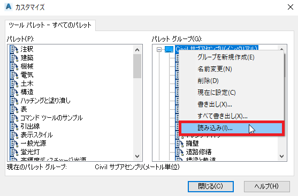Image resolution: width=298 pixels, height=196 pixels.
Task: Click the 擁壁 palette icon in group tree
Action: pos(179,144)
